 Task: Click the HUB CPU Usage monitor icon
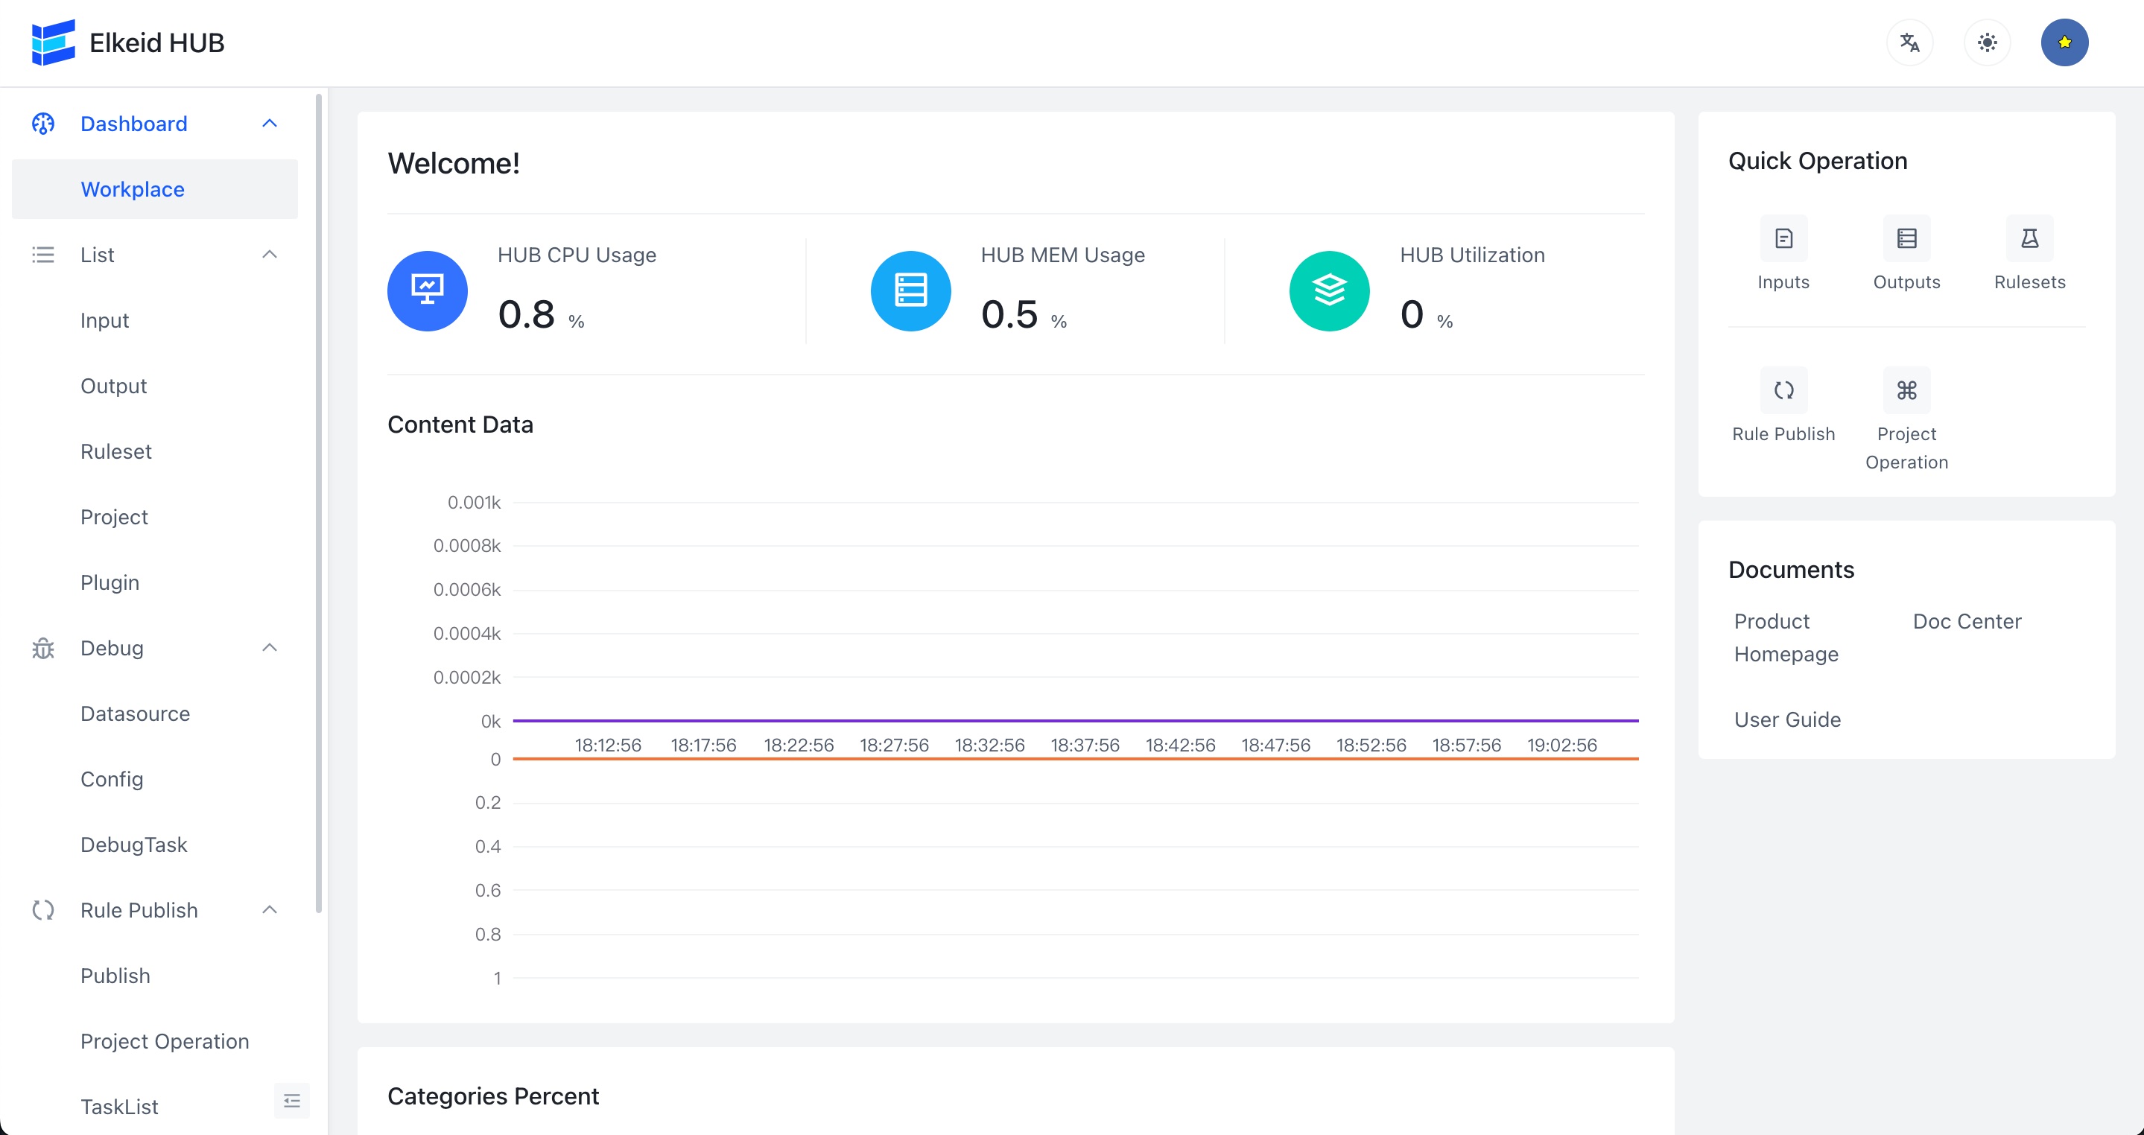(x=427, y=291)
